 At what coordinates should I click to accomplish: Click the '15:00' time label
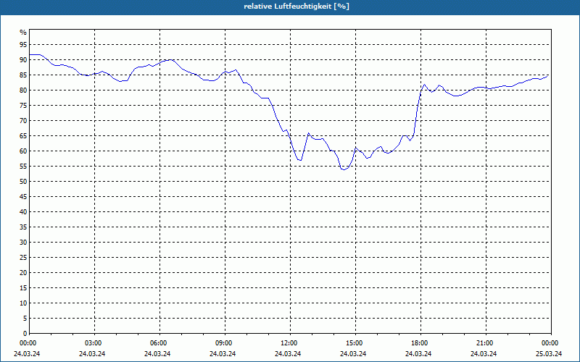point(355,343)
